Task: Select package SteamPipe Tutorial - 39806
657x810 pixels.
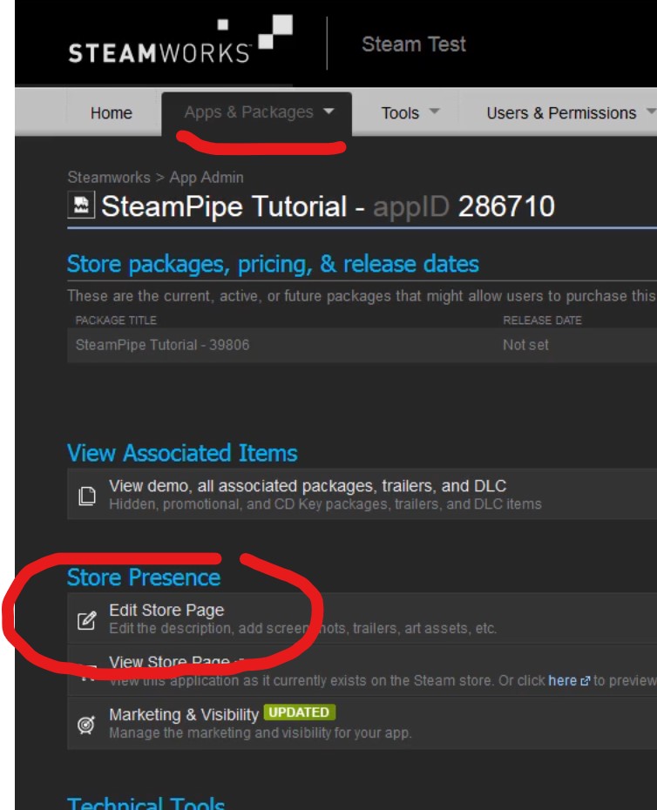Action: coord(162,345)
